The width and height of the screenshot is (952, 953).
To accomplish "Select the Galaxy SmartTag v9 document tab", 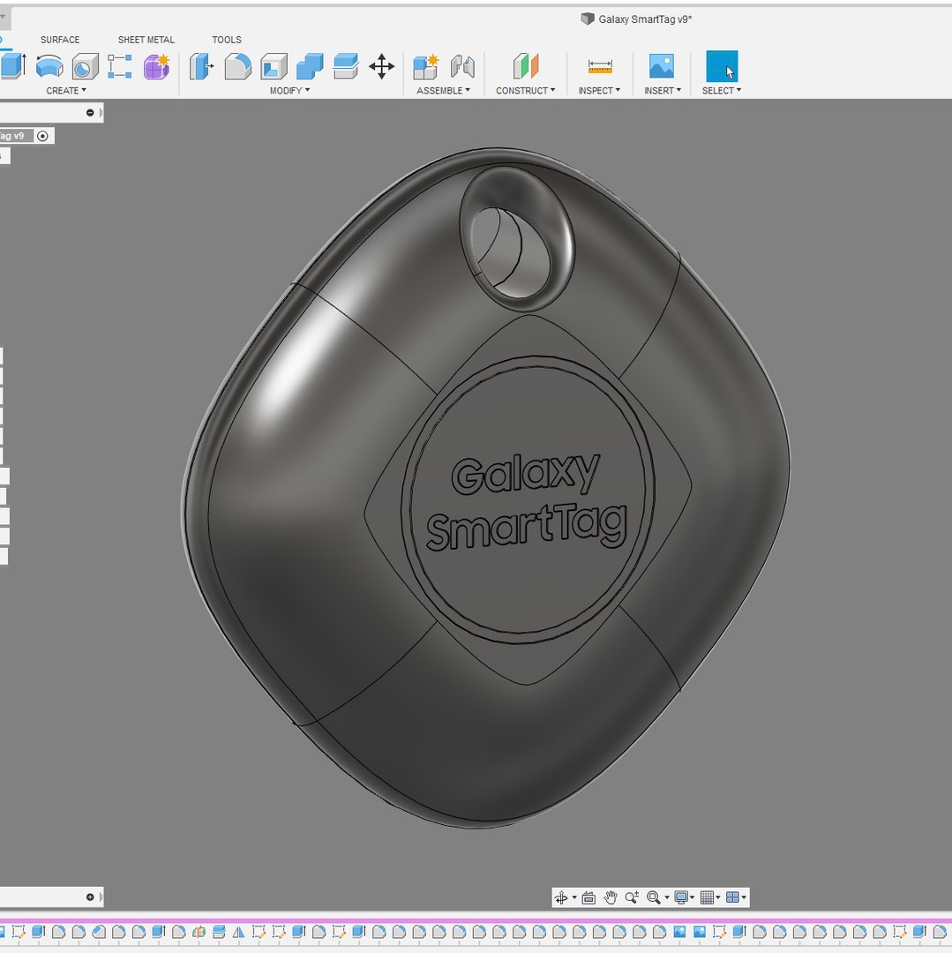I will [x=637, y=19].
